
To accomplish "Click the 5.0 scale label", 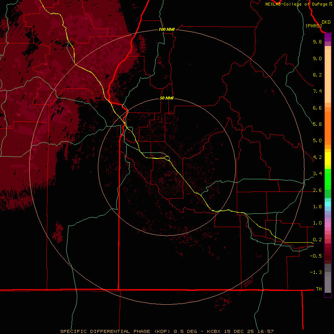I will click(x=317, y=141).
